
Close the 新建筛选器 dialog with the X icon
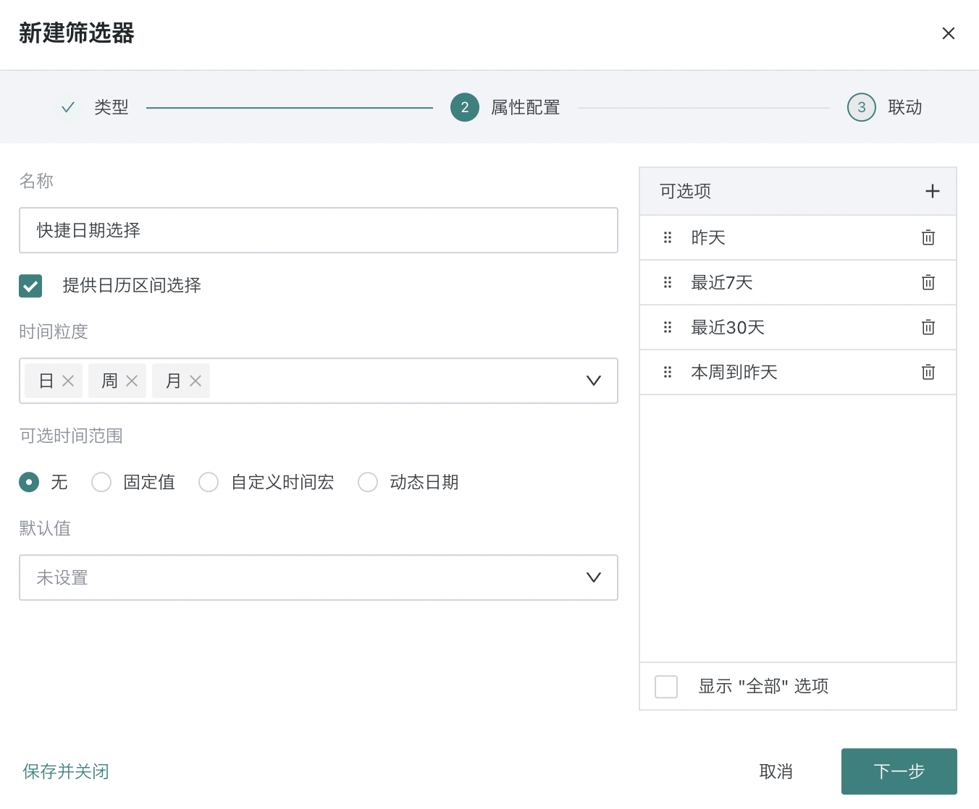[949, 33]
